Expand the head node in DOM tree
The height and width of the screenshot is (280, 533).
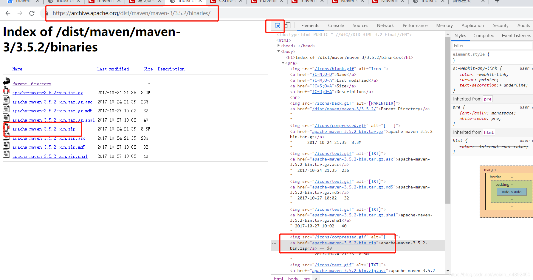(x=278, y=46)
